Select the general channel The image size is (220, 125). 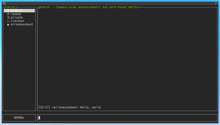click(x=16, y=11)
